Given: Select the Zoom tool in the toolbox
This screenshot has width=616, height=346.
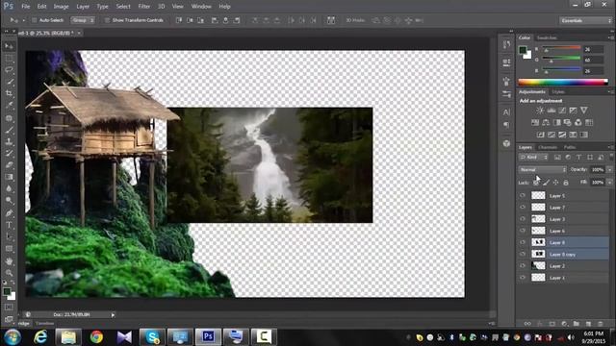Looking at the screenshot, I should click(9, 273).
